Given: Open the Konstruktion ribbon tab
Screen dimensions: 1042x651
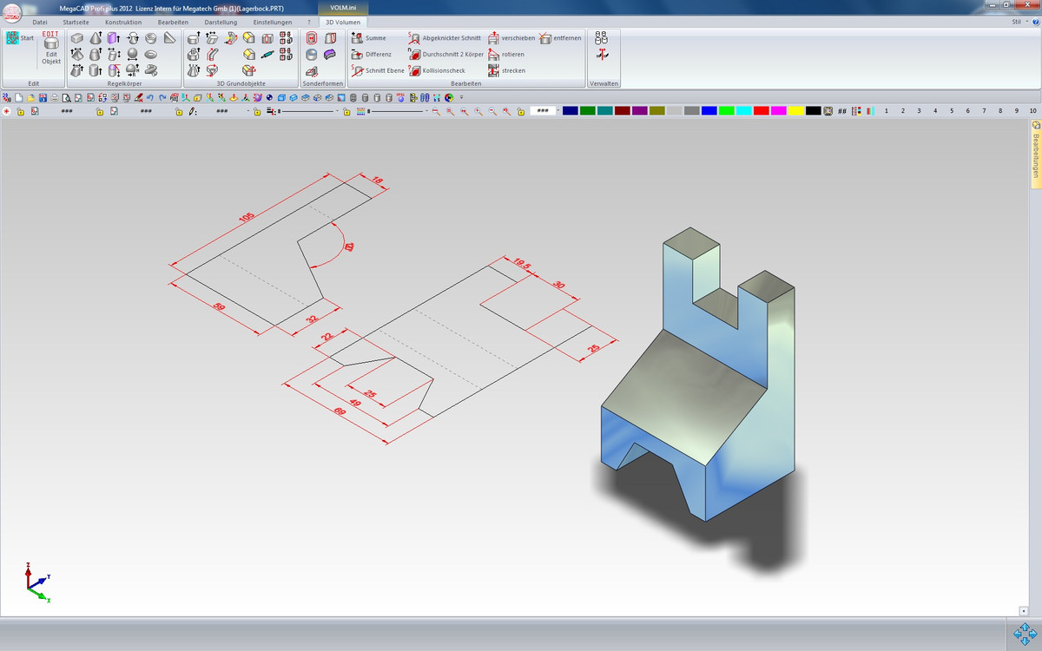Looking at the screenshot, I should (123, 22).
